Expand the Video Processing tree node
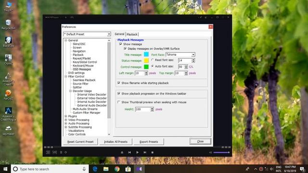308x173 pixels. [66, 120]
